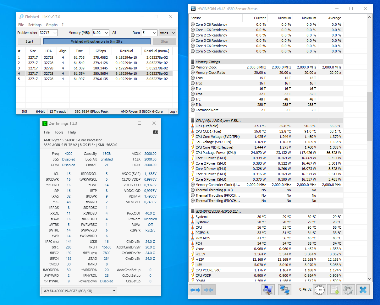The width and height of the screenshot is (380, 305).
Task: Click the PowerDown value Disabled in ZenTimings
Action: pyautogui.click(x=107, y=281)
